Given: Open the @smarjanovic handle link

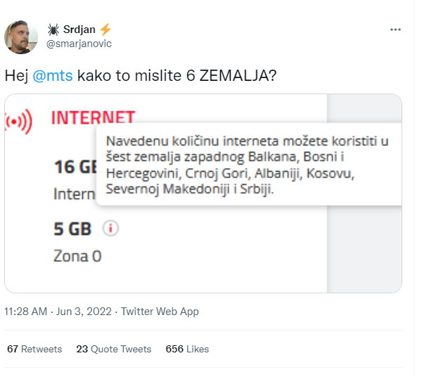Looking at the screenshot, I should pyautogui.click(x=79, y=44).
